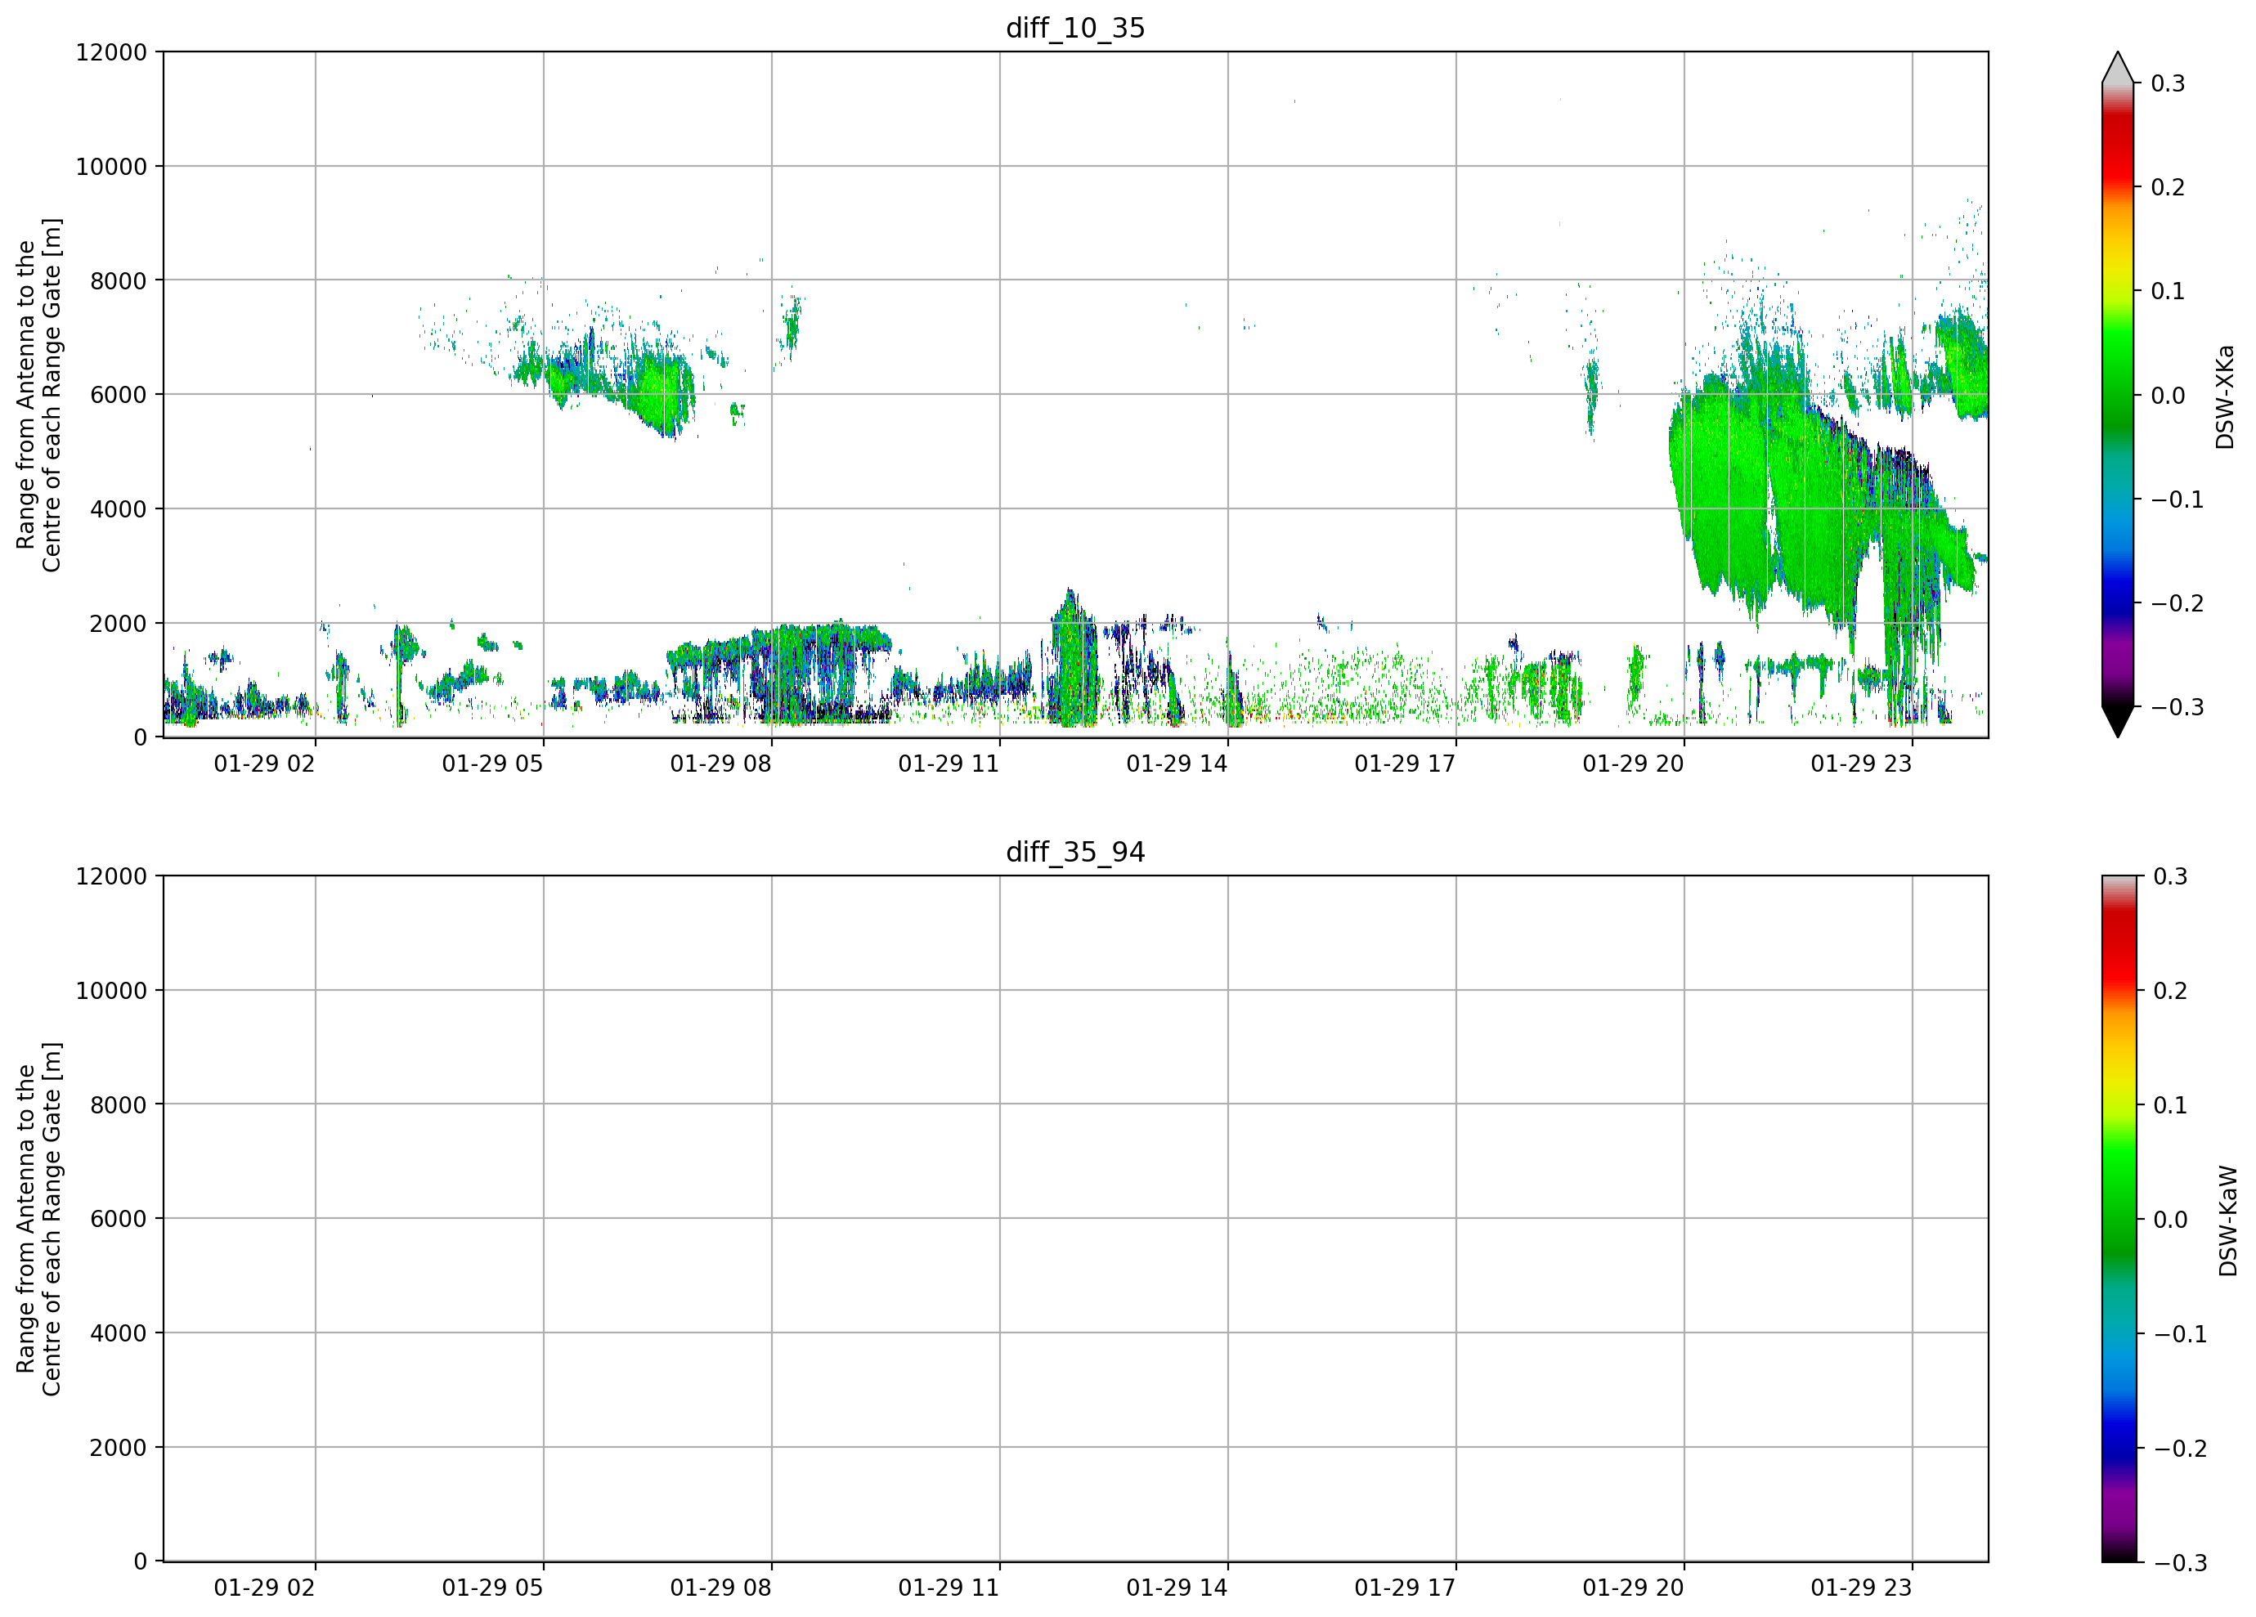Click the 01-29 11 x-tick on top plot

click(x=949, y=764)
